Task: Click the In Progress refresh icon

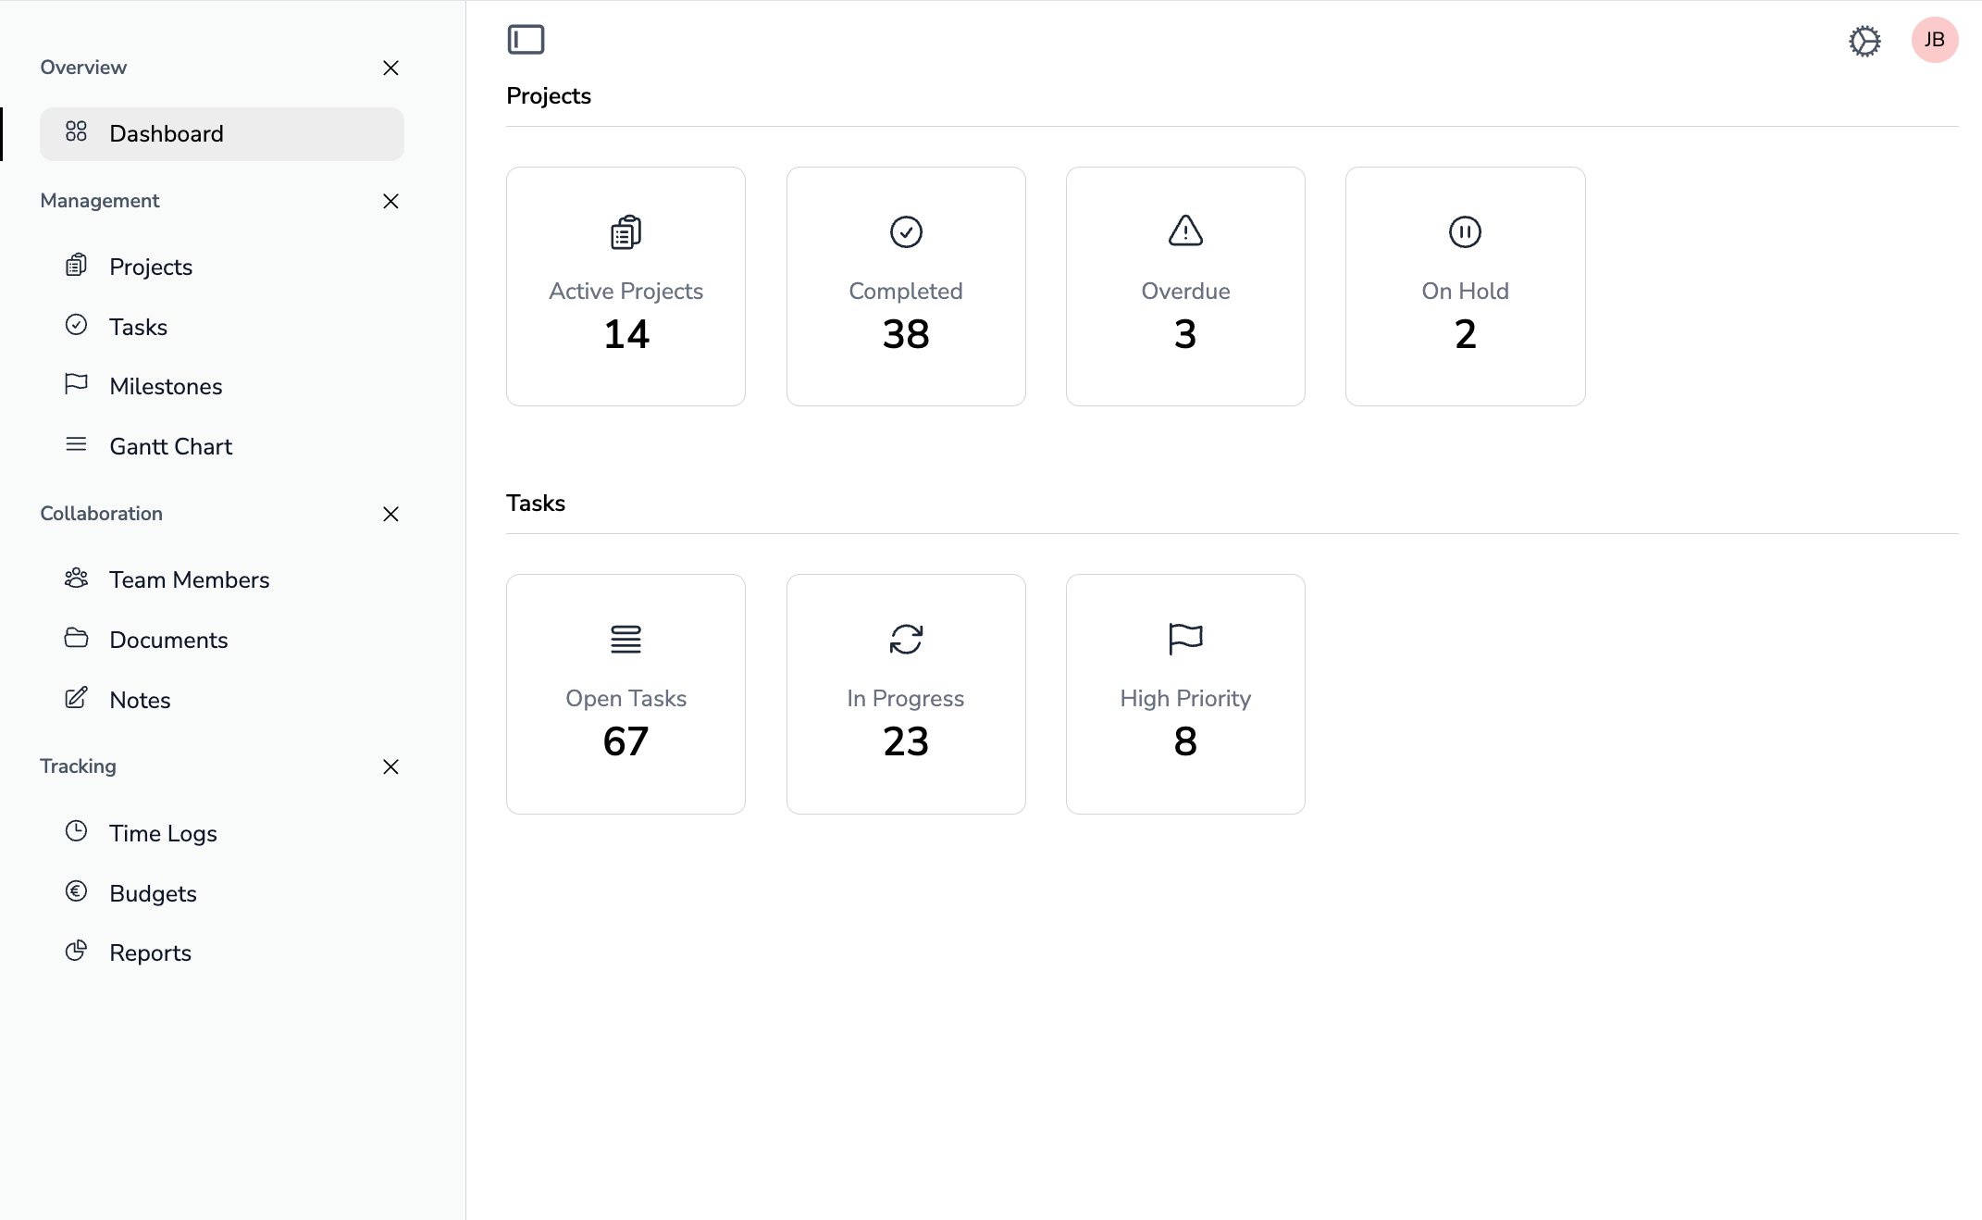Action: [x=906, y=640]
